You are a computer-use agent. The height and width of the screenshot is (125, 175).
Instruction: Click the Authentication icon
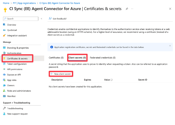coord(4,53)
